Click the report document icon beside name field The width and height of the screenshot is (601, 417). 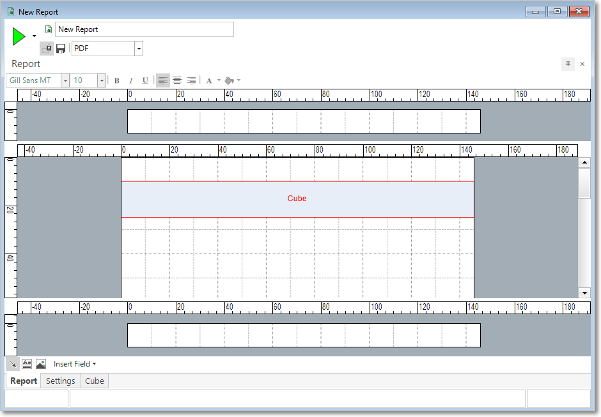(x=49, y=29)
